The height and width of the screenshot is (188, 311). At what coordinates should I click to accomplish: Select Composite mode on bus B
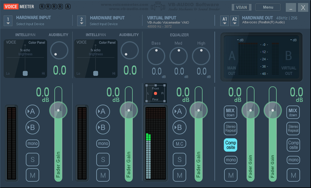(293, 145)
